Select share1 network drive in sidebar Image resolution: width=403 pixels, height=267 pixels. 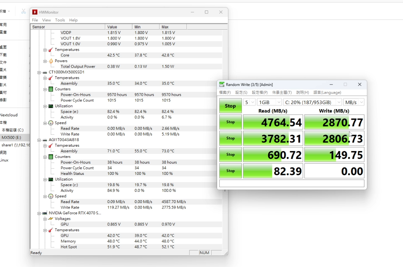coord(15,145)
